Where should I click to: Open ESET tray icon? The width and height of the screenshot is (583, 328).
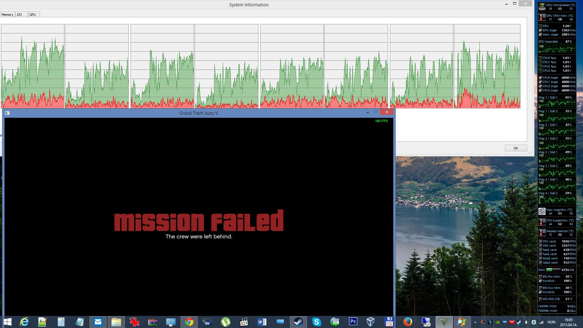[x=534, y=322]
